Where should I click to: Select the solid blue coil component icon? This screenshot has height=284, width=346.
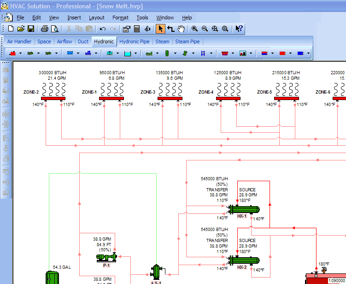pyautogui.click(x=300, y=53)
